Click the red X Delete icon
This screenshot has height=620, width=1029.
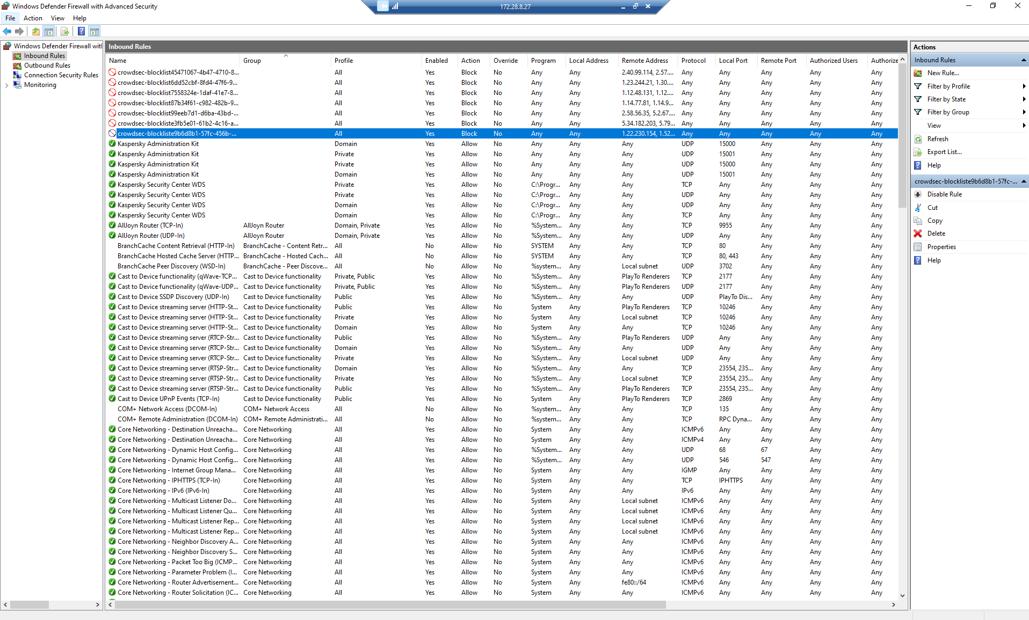click(918, 234)
